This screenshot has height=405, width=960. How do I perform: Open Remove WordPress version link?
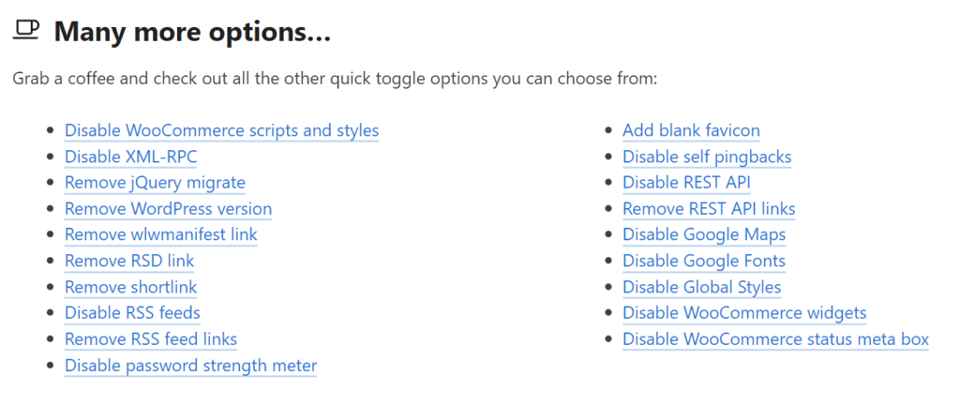pos(168,208)
